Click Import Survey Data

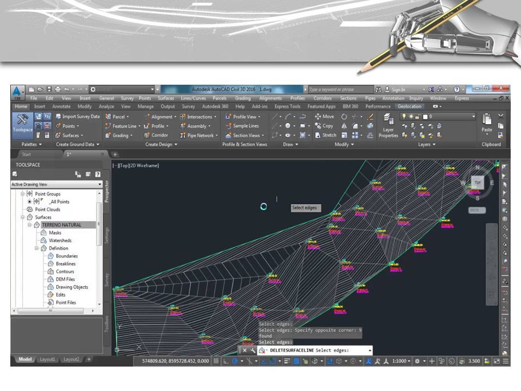pyautogui.click(x=78, y=116)
